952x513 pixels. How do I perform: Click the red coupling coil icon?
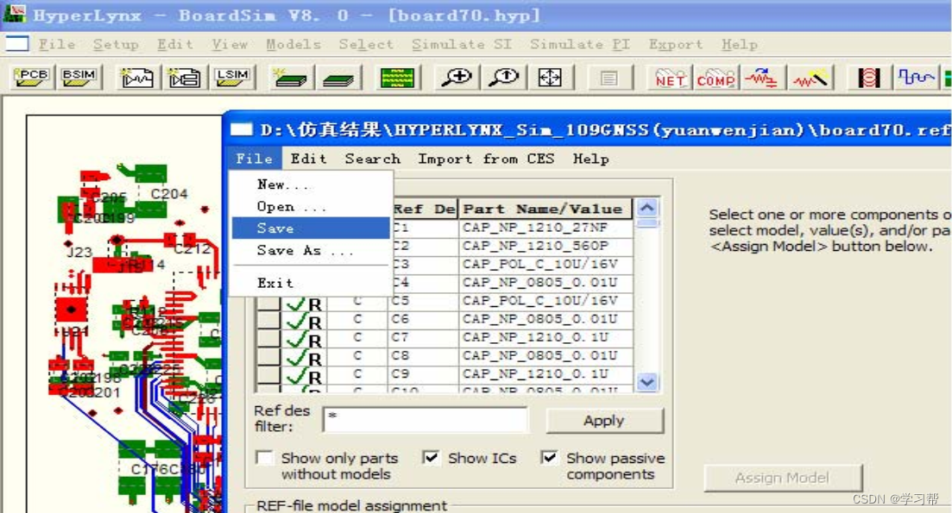click(x=868, y=78)
